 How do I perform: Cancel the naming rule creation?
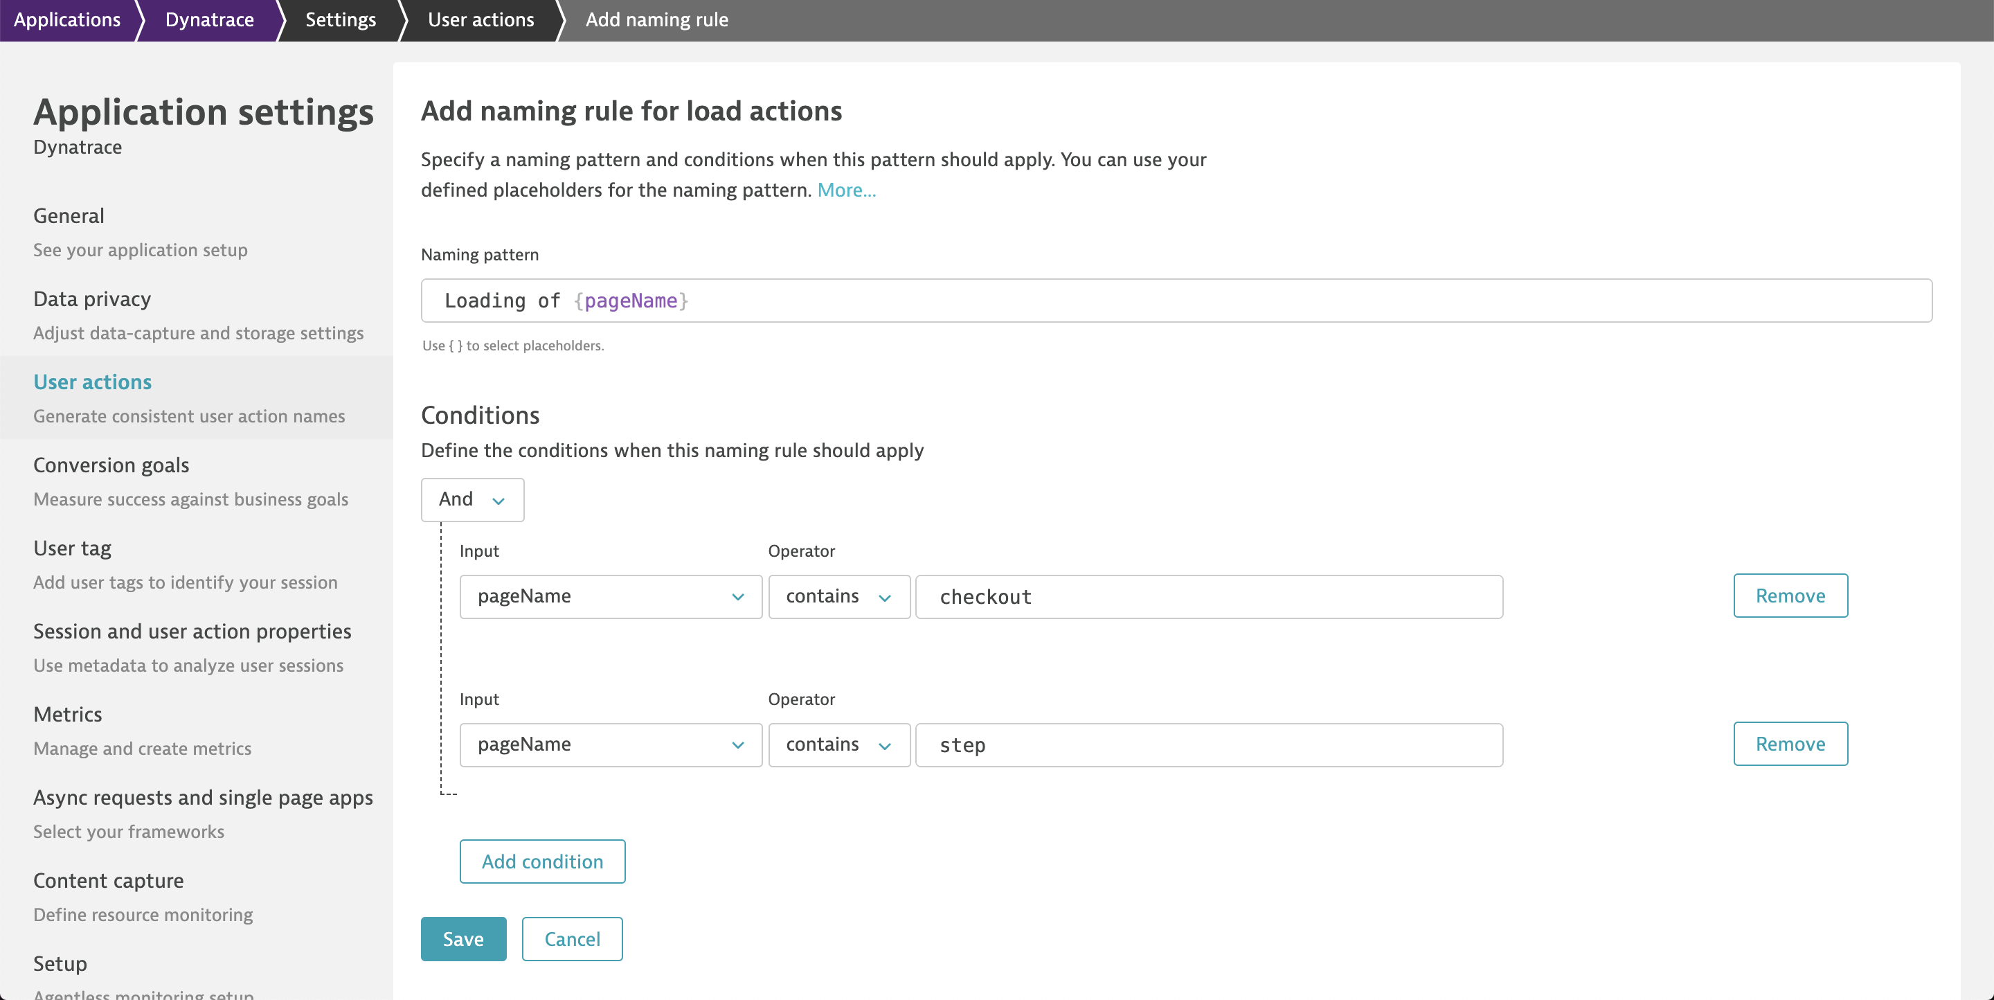tap(572, 939)
